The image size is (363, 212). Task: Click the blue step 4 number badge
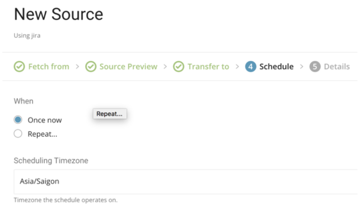(250, 66)
